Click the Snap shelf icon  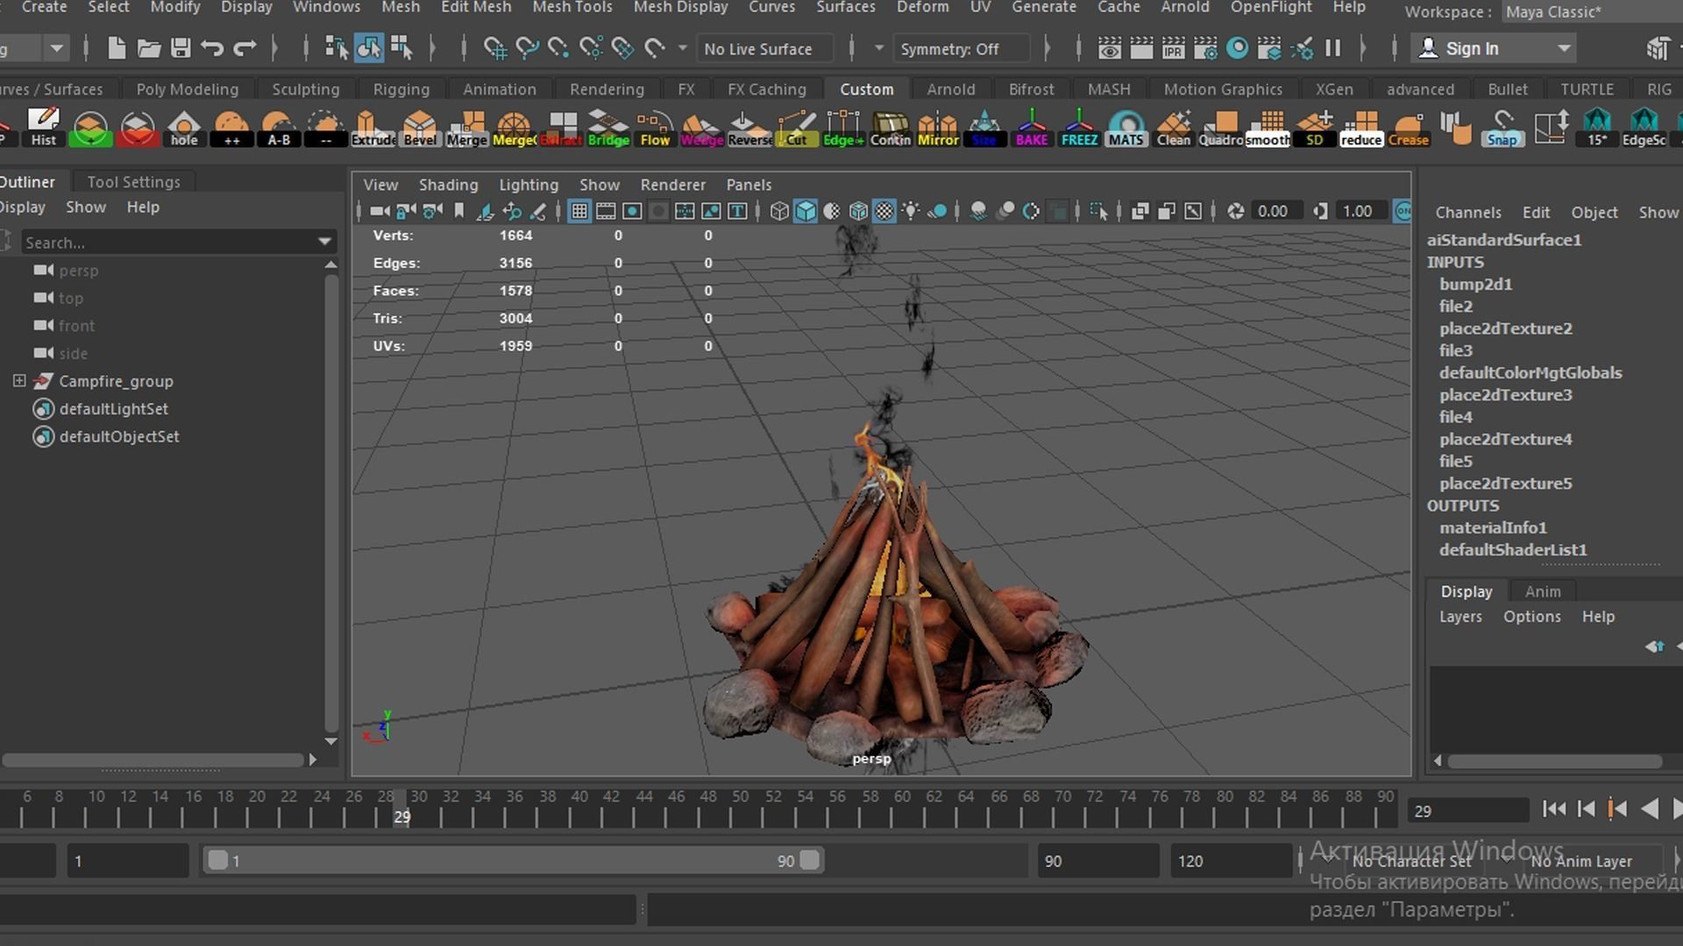pos(1502,128)
